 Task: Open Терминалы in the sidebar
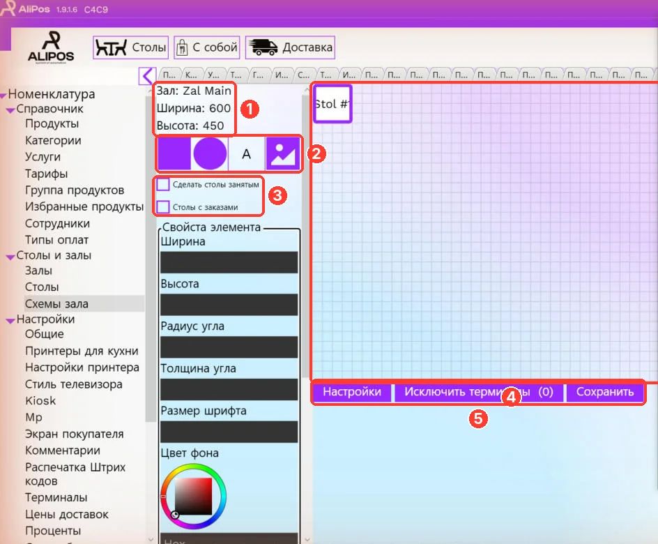56,498
